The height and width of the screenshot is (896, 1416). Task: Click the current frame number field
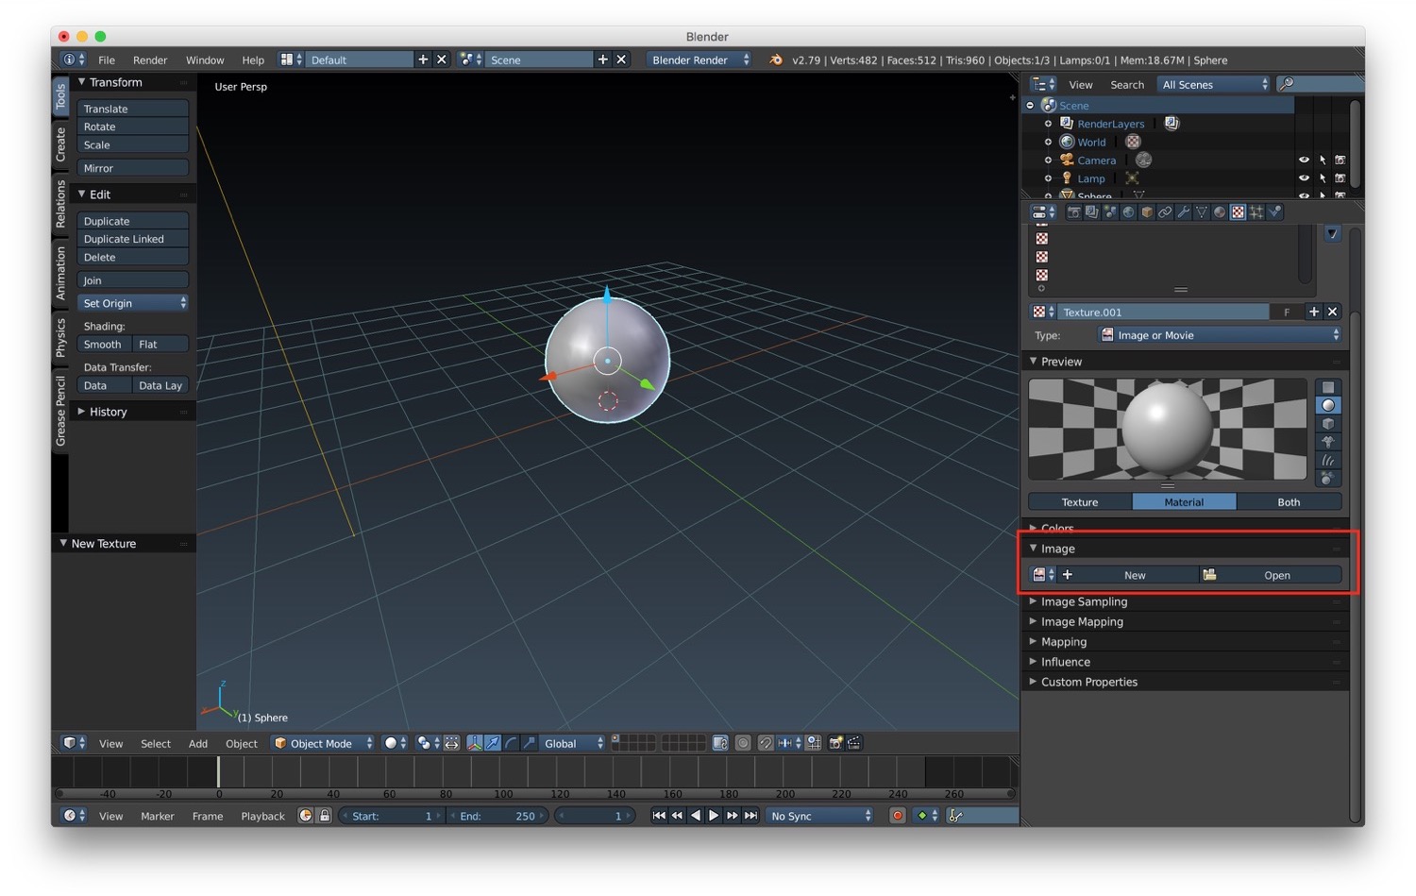click(593, 816)
